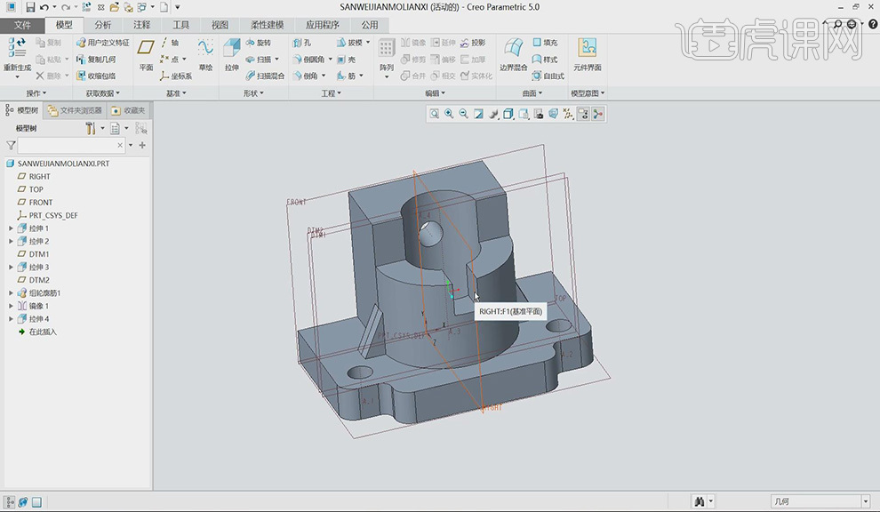Toggle the spin center display in graphics toolbar
Viewport: 880px width, 512px height.
(x=597, y=114)
